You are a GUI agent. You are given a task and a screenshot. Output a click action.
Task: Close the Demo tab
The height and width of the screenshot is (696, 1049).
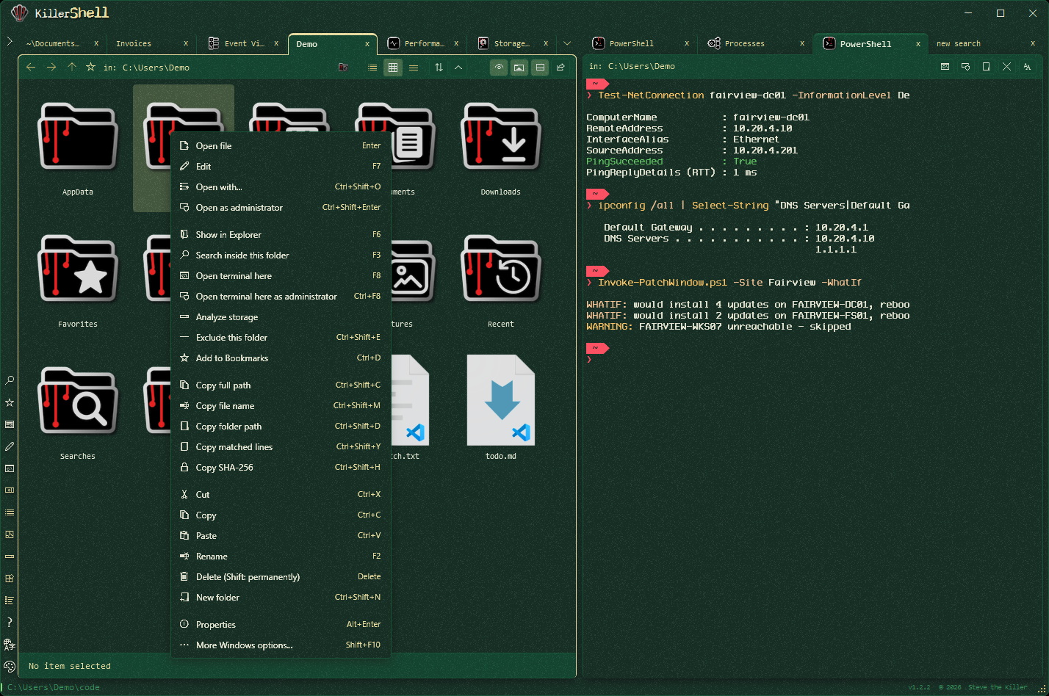coord(367,44)
